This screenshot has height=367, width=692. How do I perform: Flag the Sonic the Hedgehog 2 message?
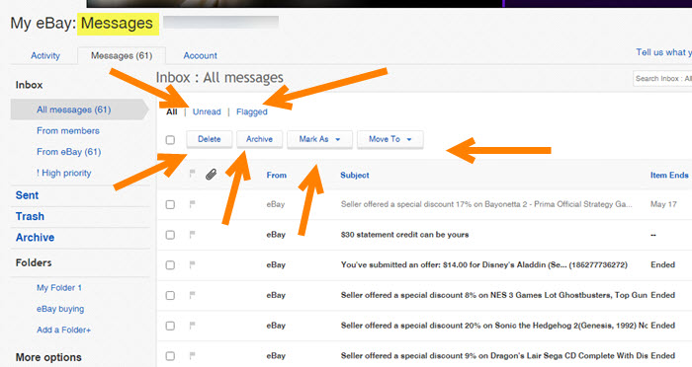tap(192, 326)
